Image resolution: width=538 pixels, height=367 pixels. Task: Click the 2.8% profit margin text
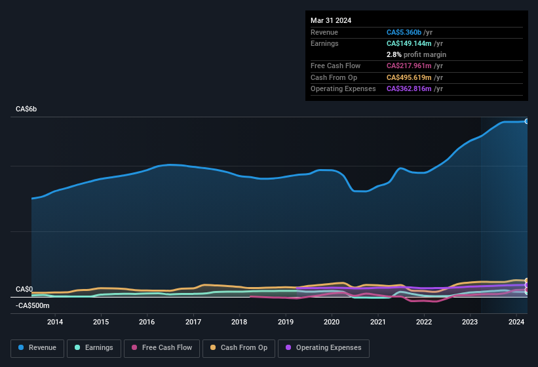click(x=416, y=54)
